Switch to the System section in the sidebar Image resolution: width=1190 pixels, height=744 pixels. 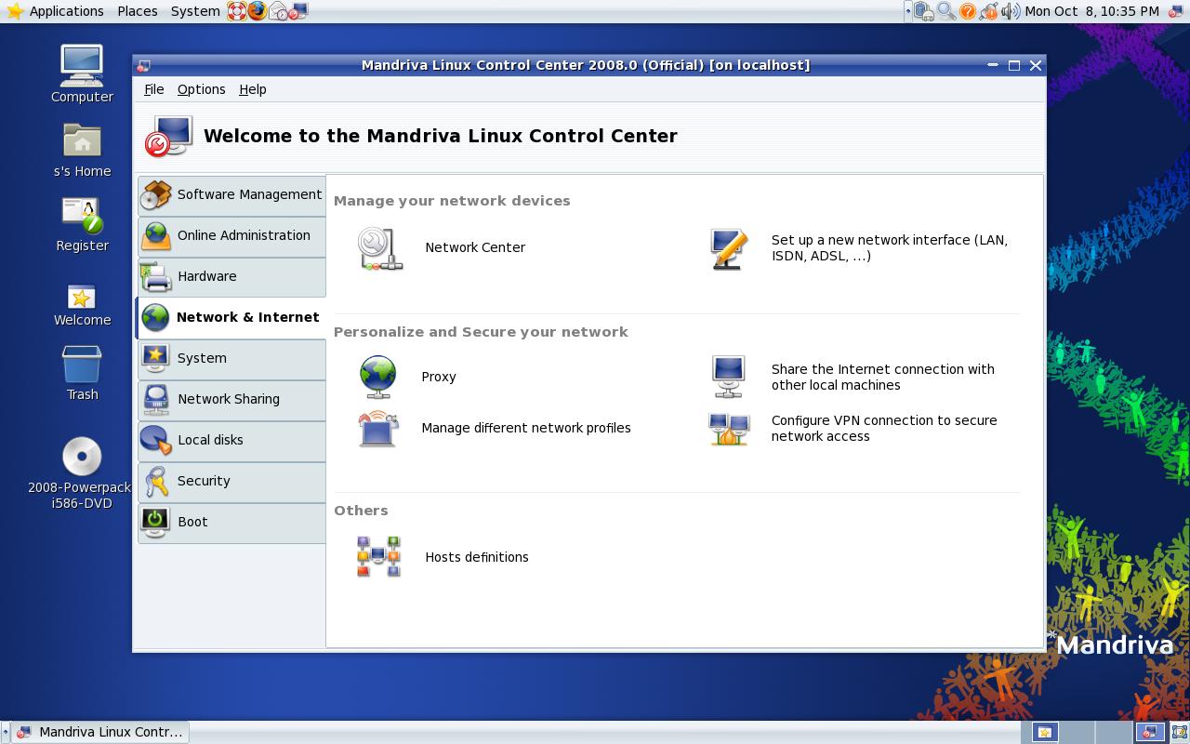coord(231,358)
